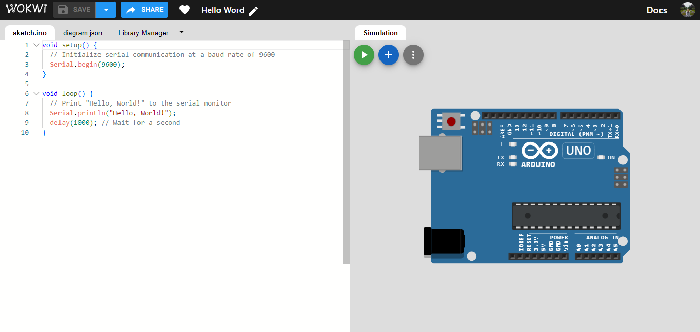Switch to the sketch.ino tab

coord(30,33)
